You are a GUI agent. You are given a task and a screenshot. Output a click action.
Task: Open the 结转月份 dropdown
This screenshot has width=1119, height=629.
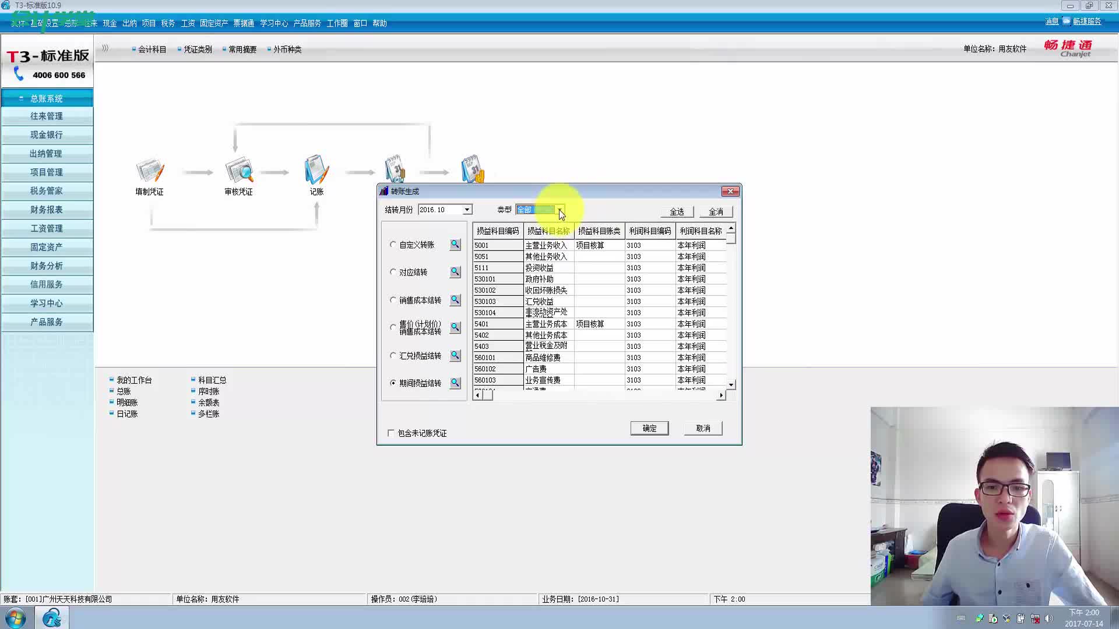point(467,210)
